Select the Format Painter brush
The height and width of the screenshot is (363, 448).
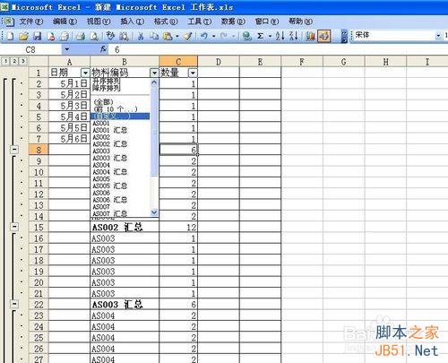(188, 36)
